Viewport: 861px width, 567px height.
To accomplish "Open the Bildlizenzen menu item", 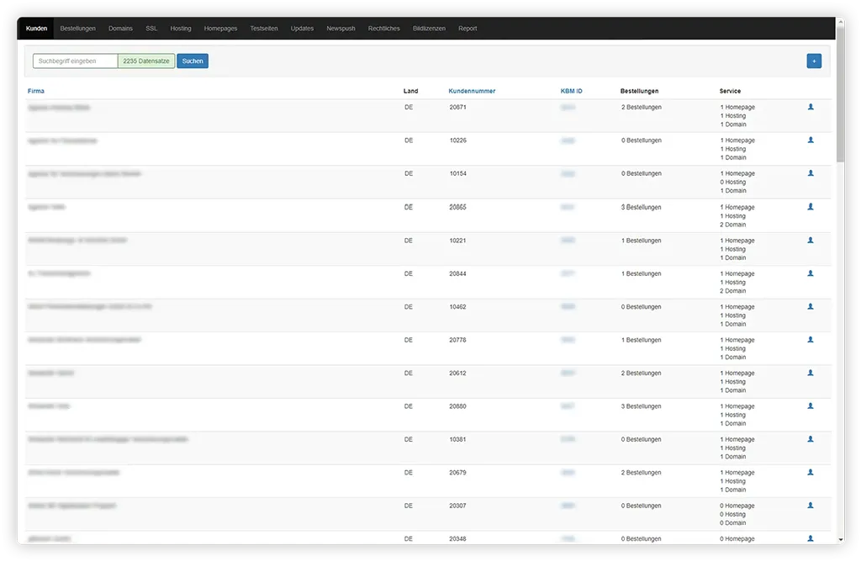I will (x=429, y=29).
